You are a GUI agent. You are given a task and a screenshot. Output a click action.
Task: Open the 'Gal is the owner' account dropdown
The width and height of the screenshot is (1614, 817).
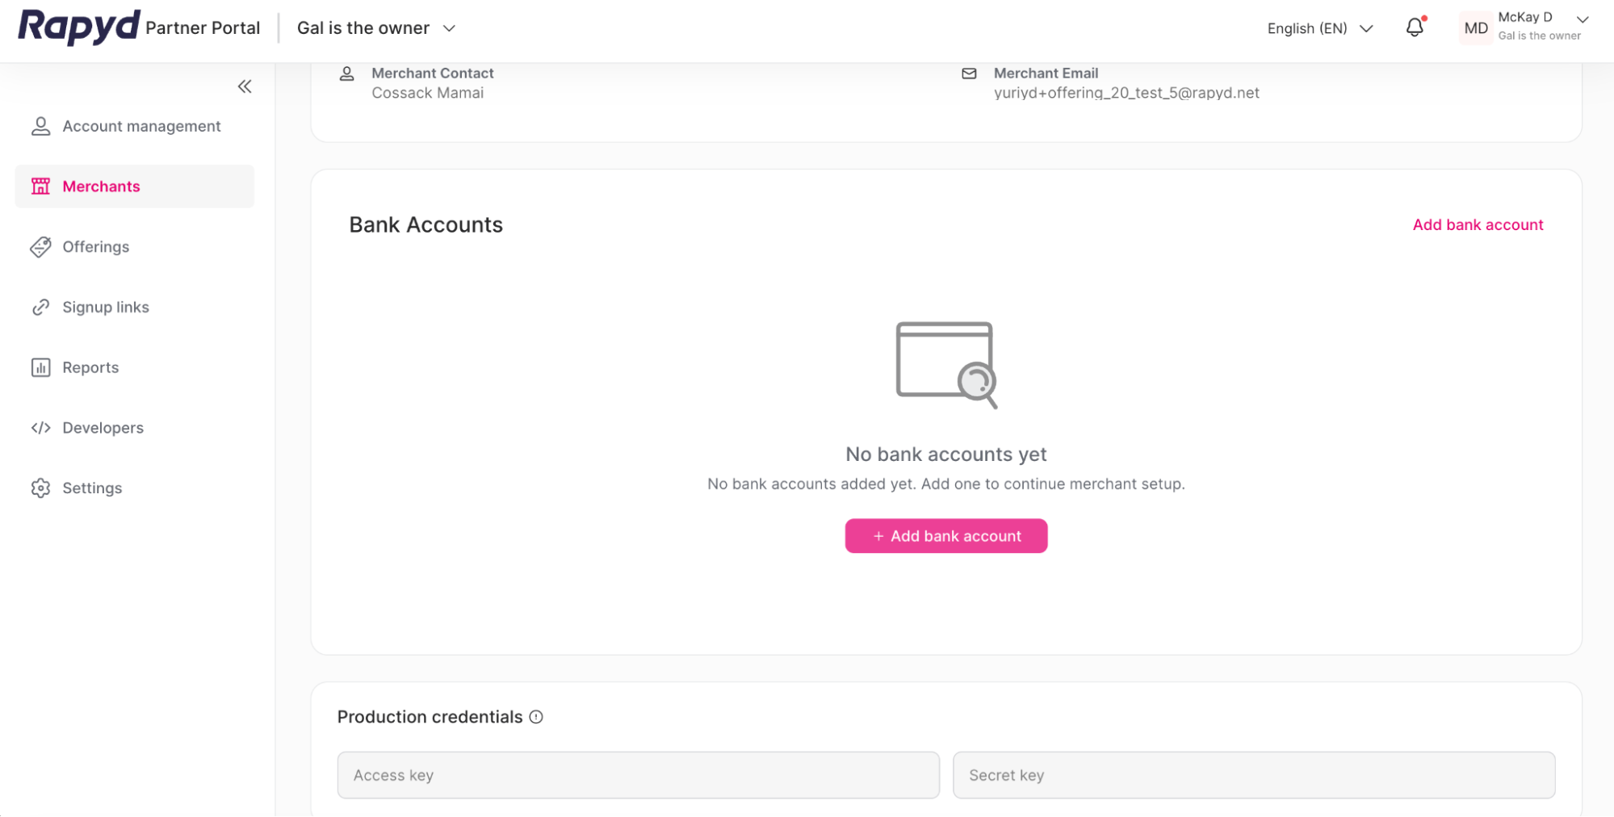(376, 27)
